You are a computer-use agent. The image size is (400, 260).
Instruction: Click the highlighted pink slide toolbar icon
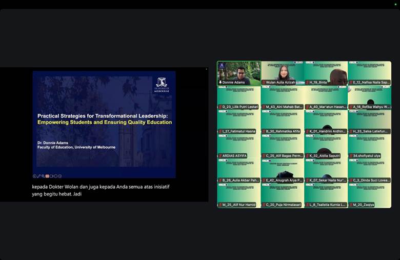pos(47,176)
